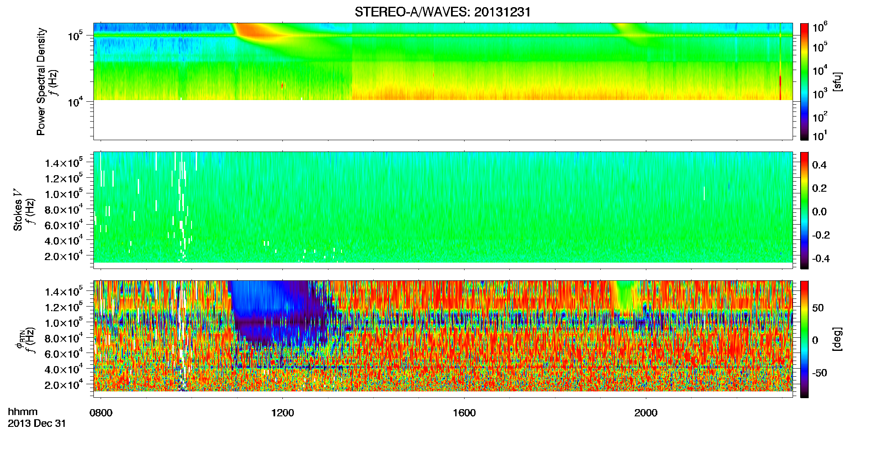This screenshot has height=456, width=886.
Task: Click the "8.0×10⁴" y-tick in the Stokes V panel
Action: 63,210
